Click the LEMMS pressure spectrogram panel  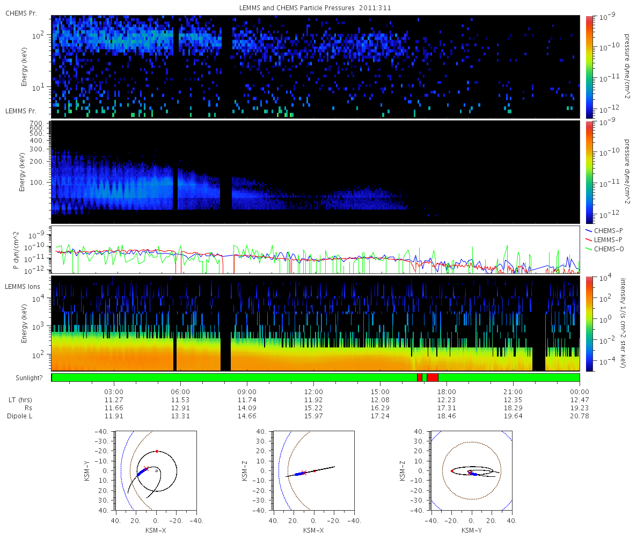point(316,172)
